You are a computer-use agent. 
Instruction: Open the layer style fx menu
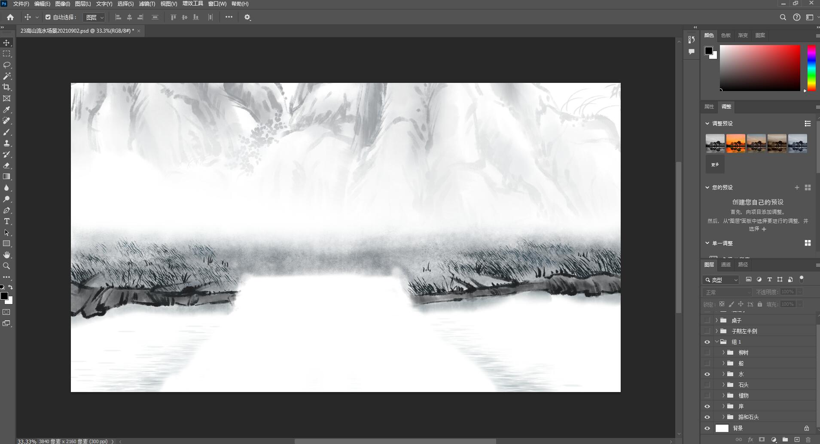click(x=750, y=440)
